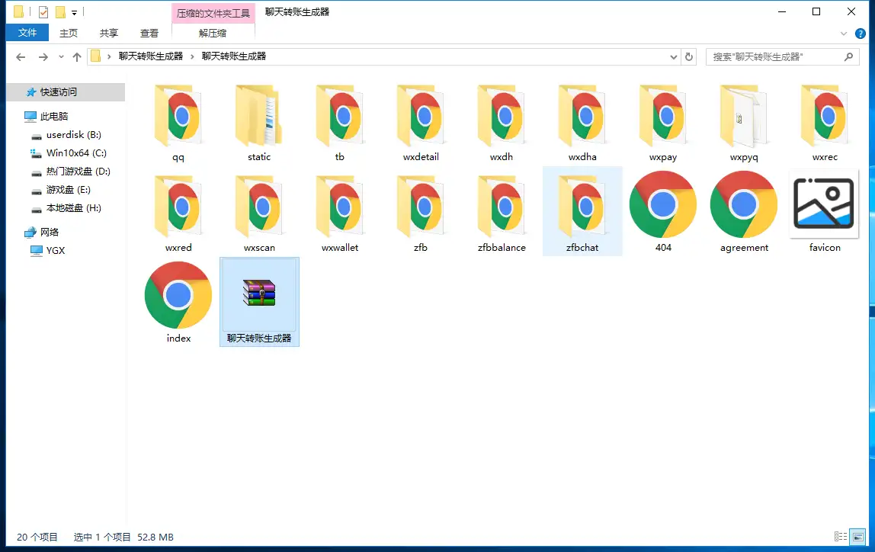The width and height of the screenshot is (875, 552).
Task: Switch to the 主页 ribbon tab
Action: pos(68,33)
